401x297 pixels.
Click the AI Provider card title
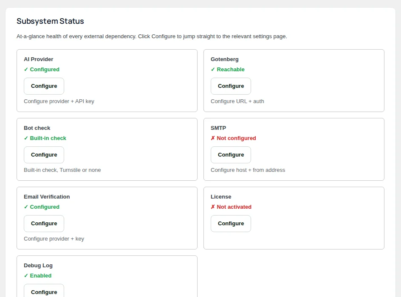coord(38,59)
